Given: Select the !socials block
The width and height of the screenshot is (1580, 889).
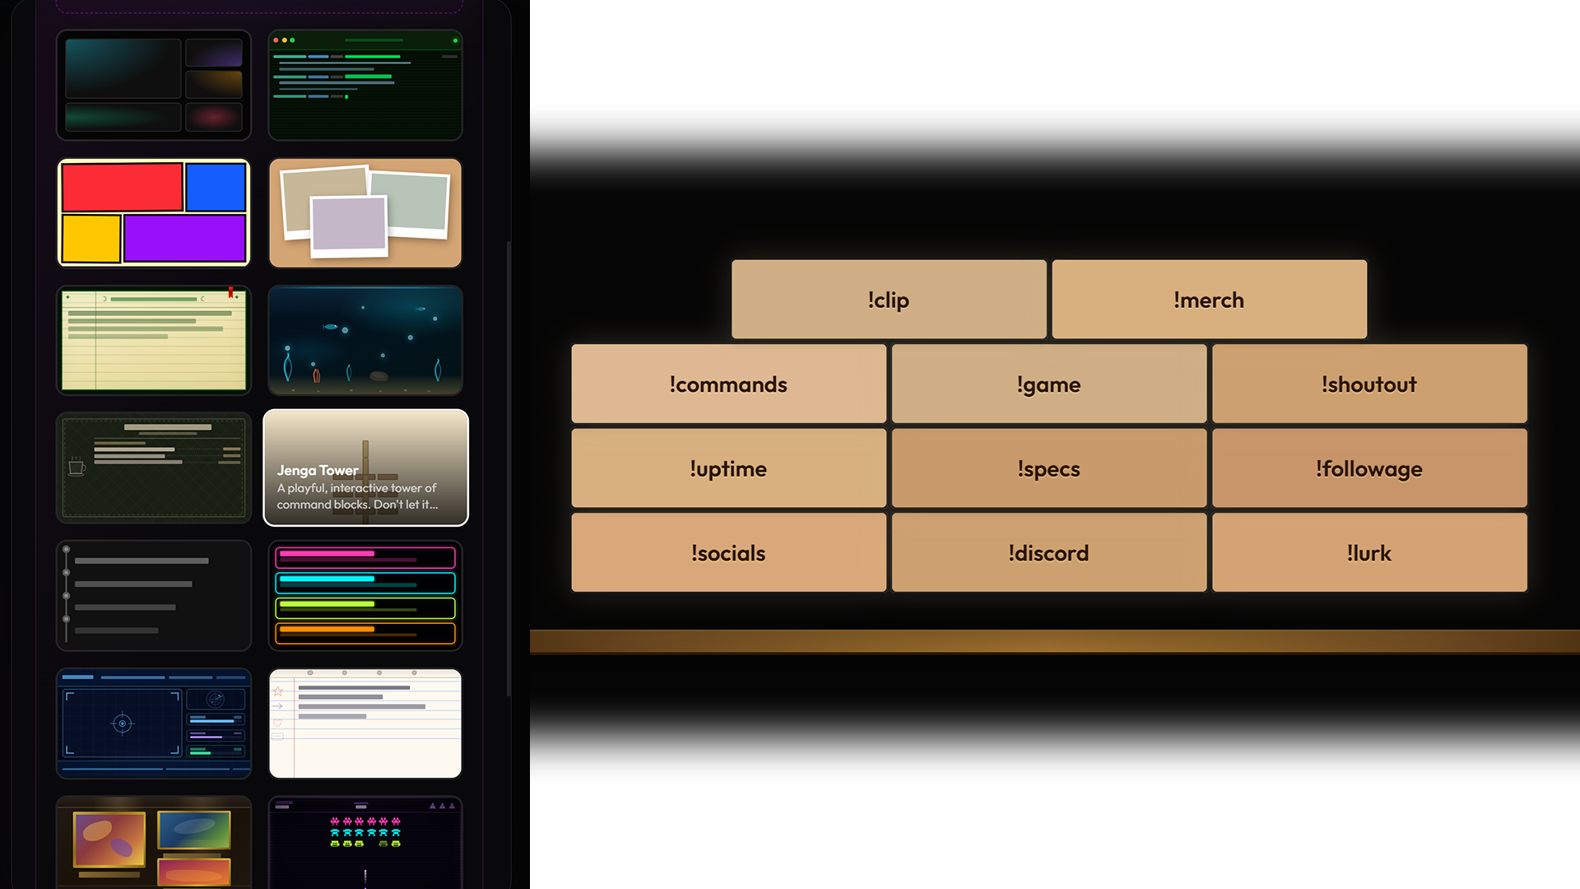Looking at the screenshot, I should (728, 553).
